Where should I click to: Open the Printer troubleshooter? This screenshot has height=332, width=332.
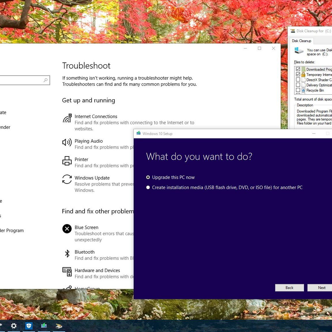[98, 163]
